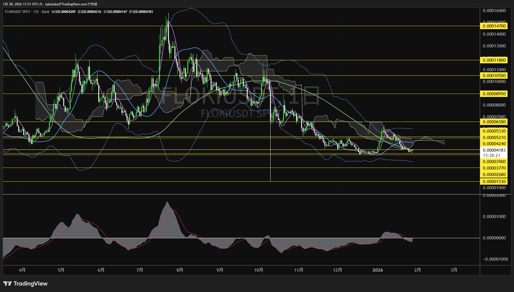Click the 10月 label on time axis
The height and width of the screenshot is (292, 514).
coord(259,270)
